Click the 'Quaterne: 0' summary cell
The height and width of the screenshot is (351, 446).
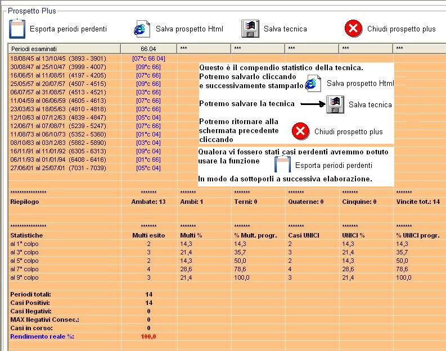[x=306, y=202]
